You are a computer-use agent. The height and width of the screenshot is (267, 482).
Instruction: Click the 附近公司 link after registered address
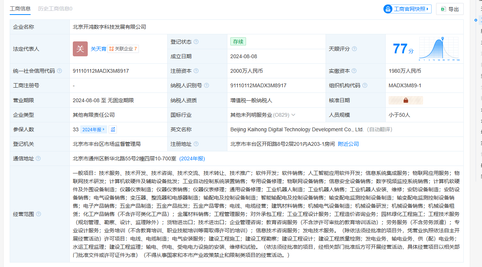(x=348, y=144)
